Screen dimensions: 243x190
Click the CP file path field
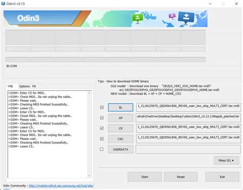pos(188,129)
